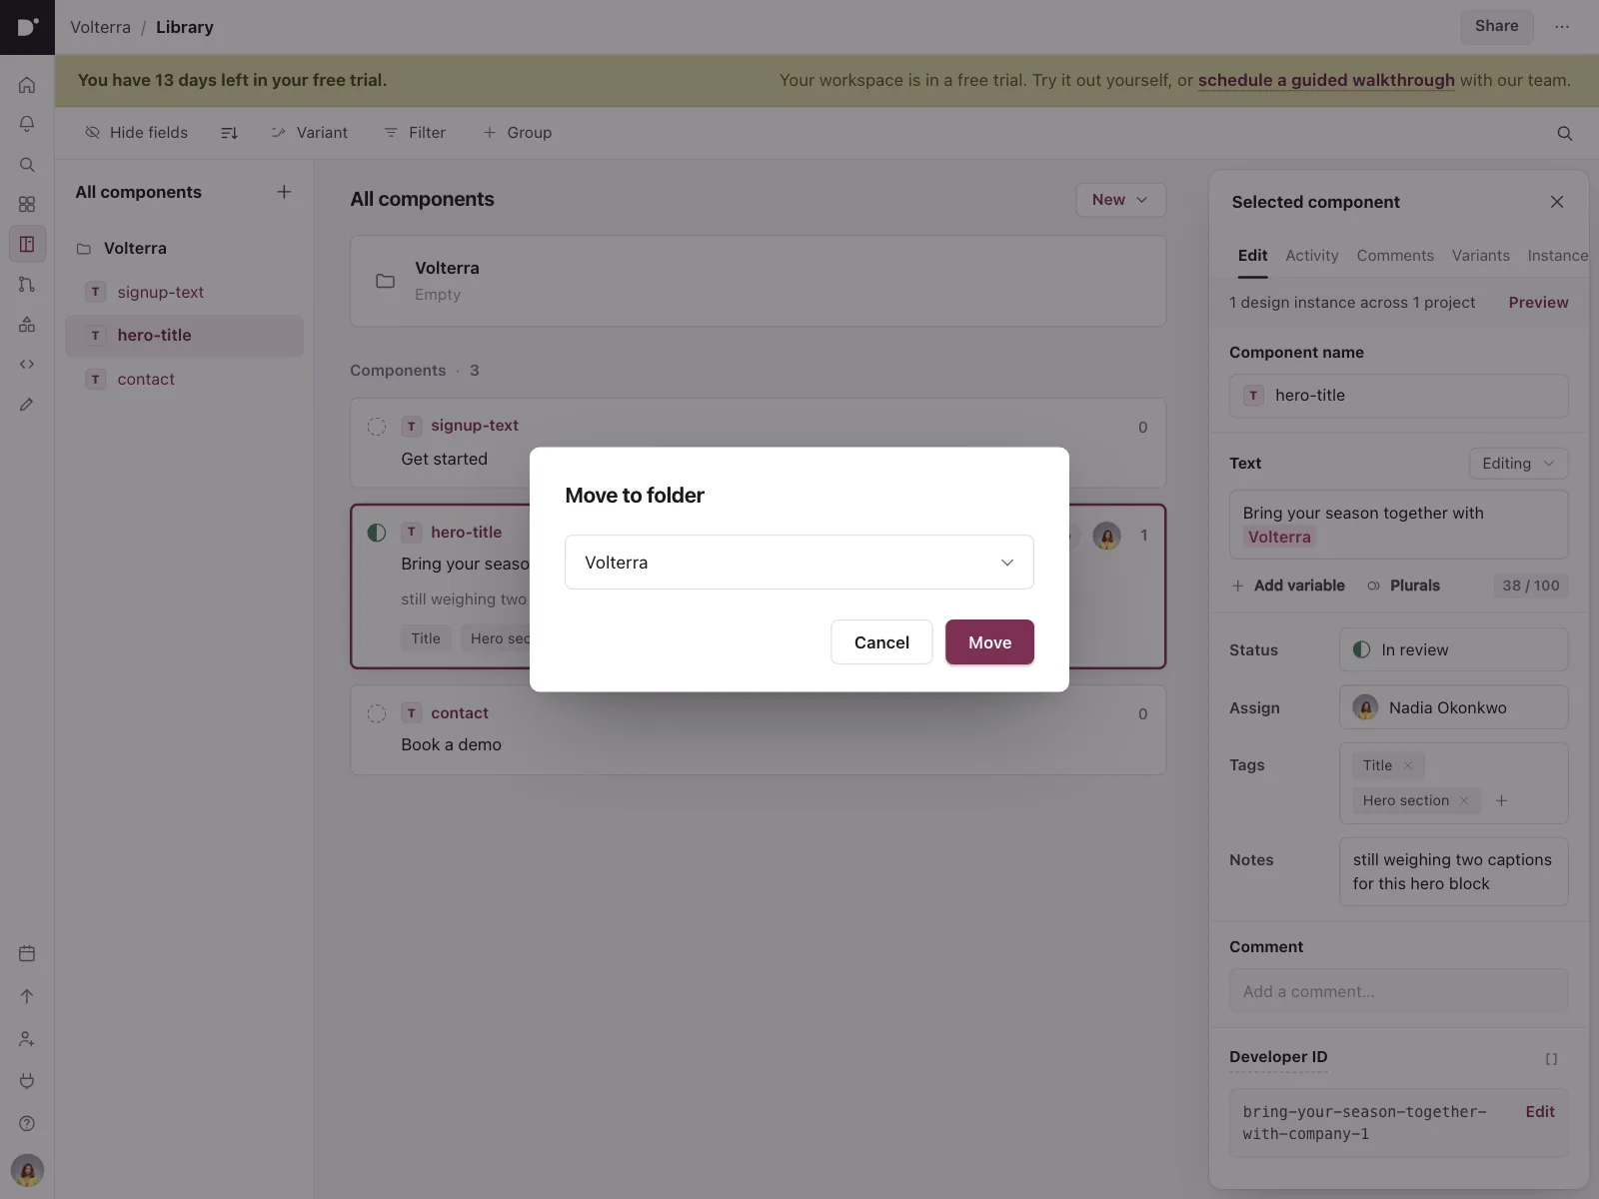This screenshot has height=1199, width=1599.
Task: Remove the Title tag
Action: click(x=1408, y=765)
